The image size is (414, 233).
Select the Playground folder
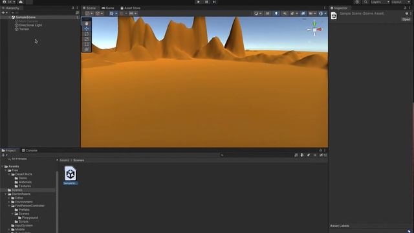point(30,217)
